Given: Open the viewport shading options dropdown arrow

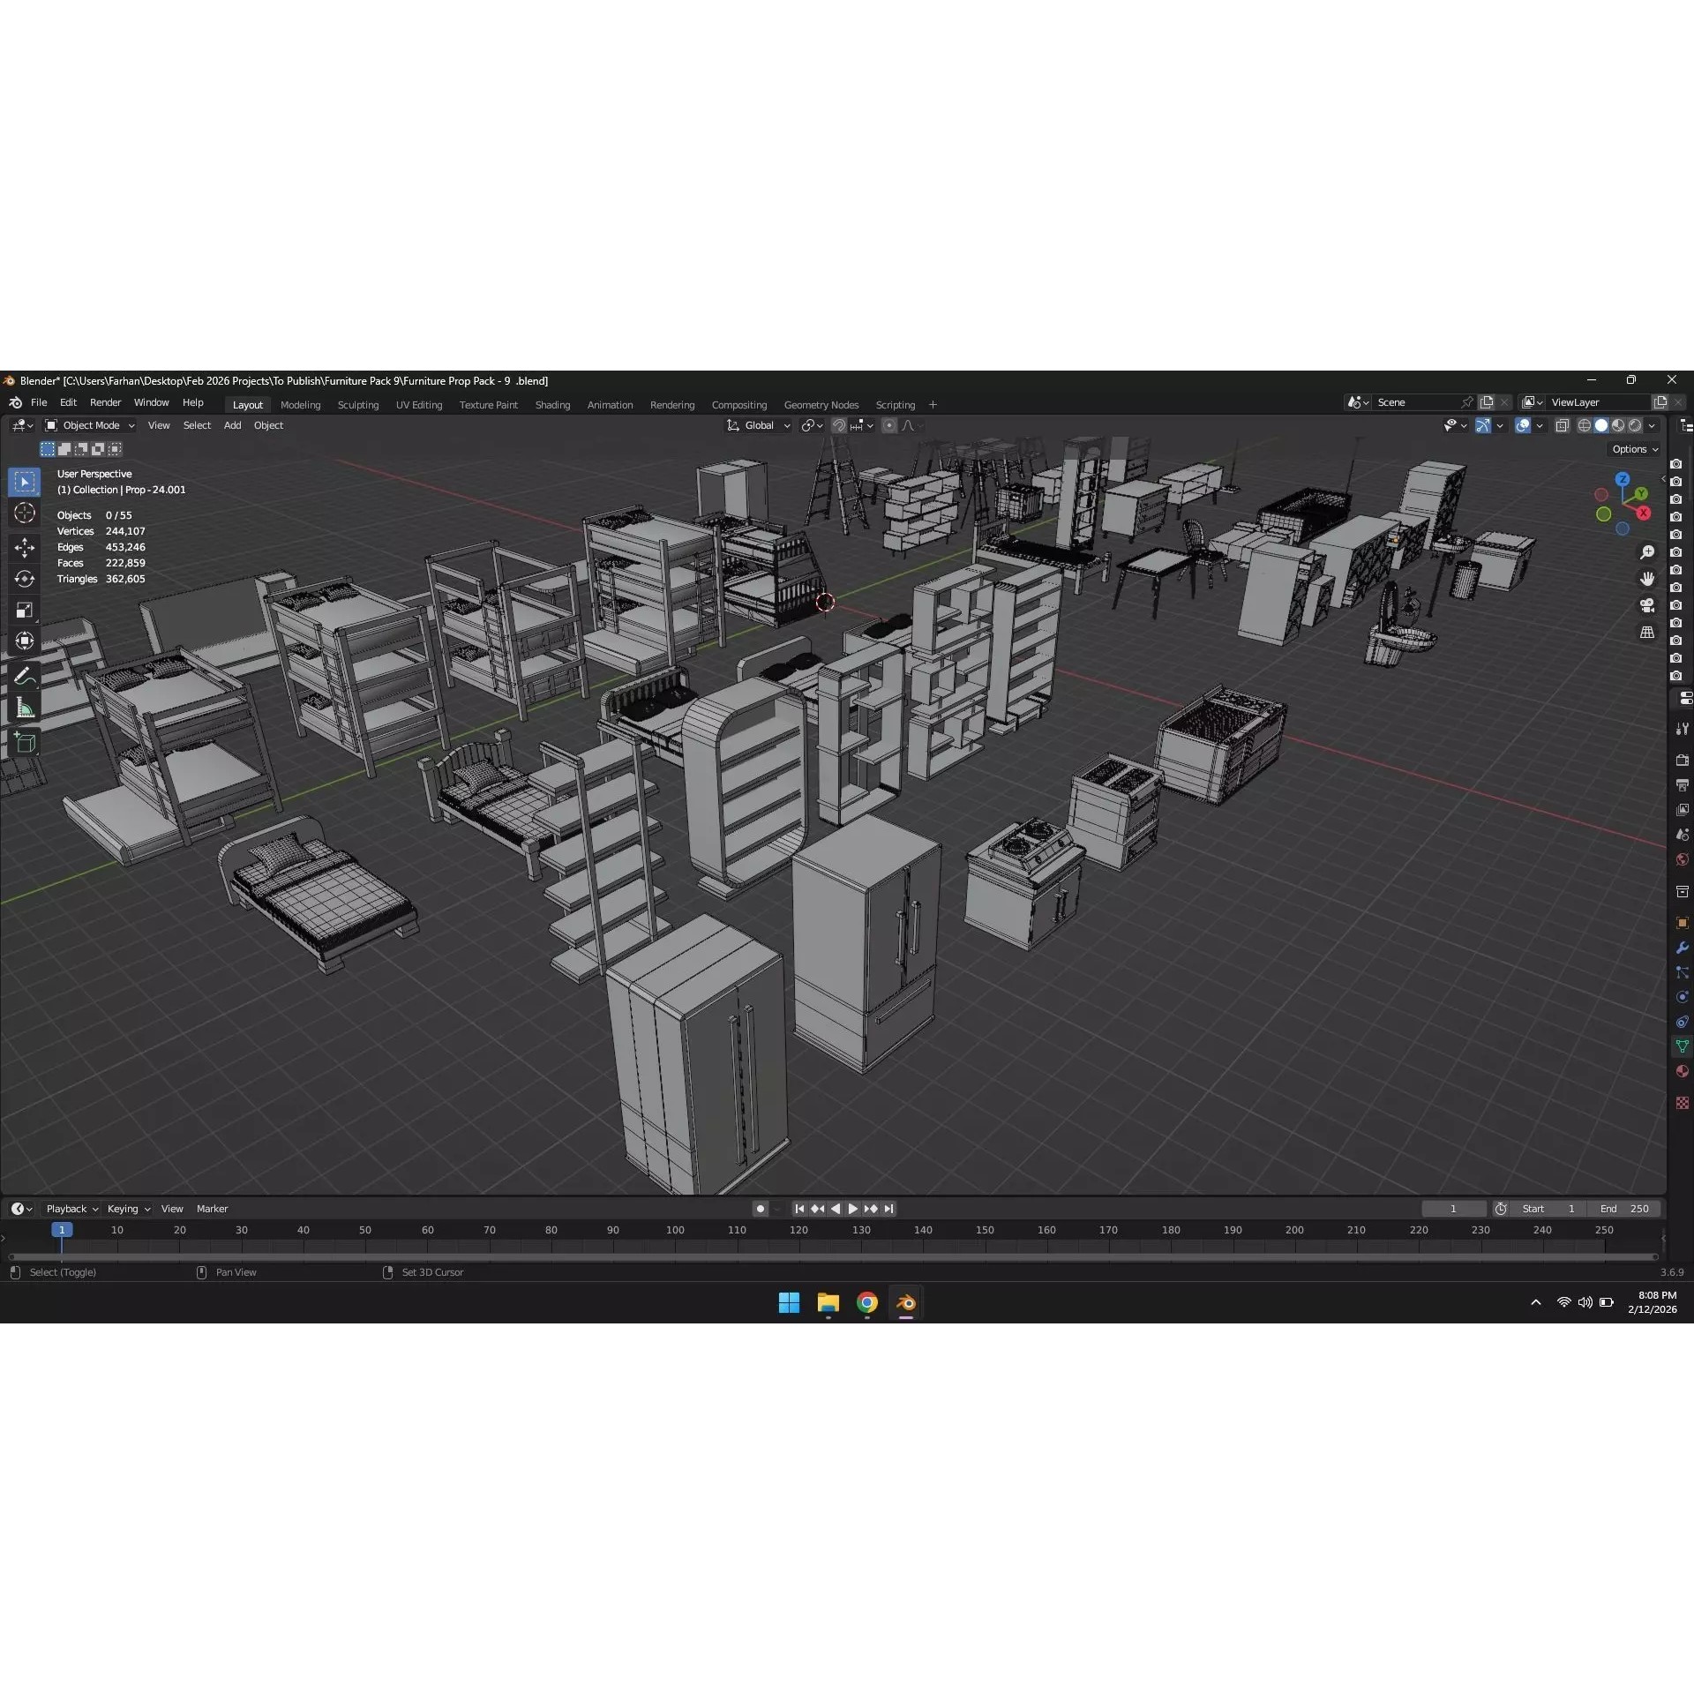Looking at the screenshot, I should [x=1652, y=425].
